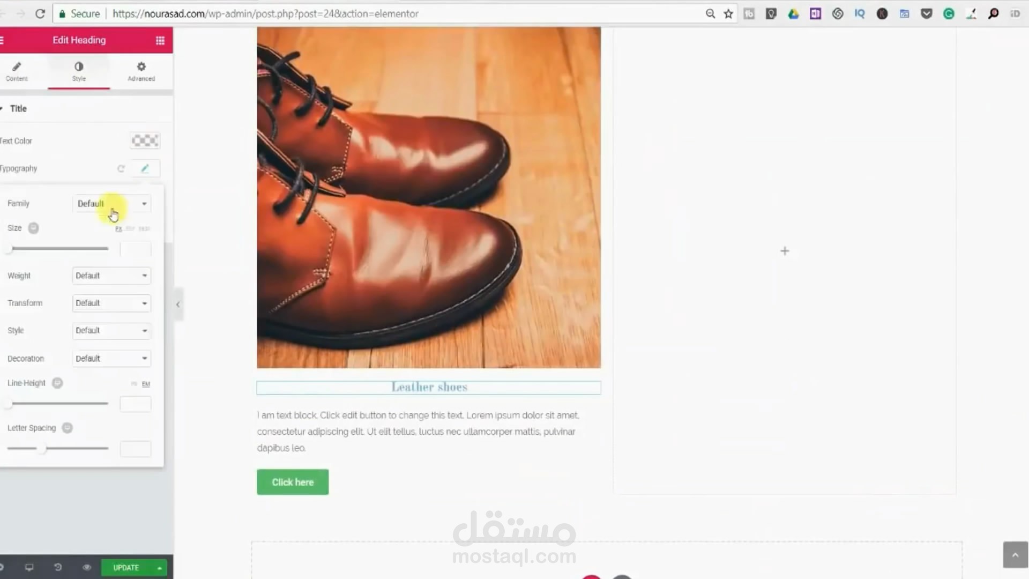Click the UPDATE button
The width and height of the screenshot is (1029, 579).
(125, 567)
